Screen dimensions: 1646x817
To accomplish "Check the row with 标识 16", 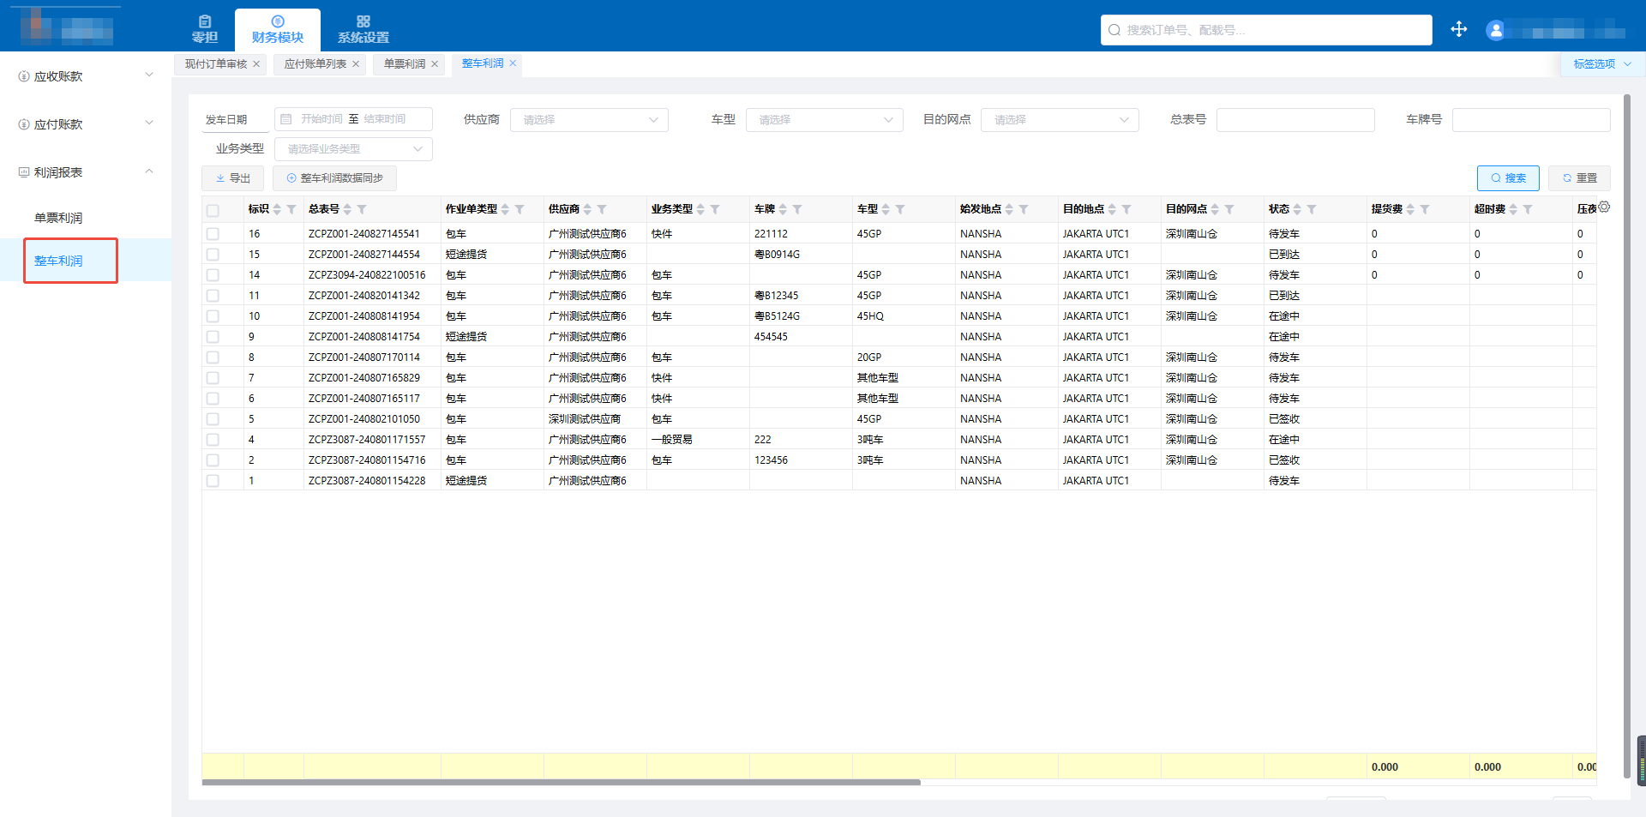I will point(213,234).
